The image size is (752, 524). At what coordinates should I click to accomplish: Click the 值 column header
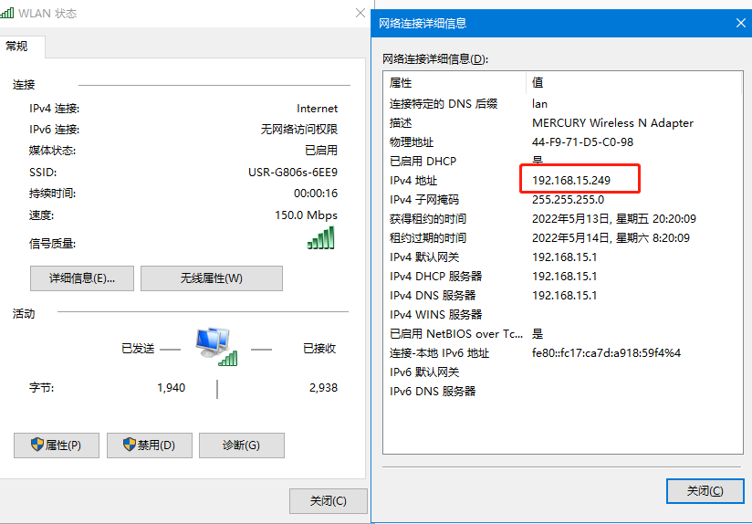coord(538,83)
